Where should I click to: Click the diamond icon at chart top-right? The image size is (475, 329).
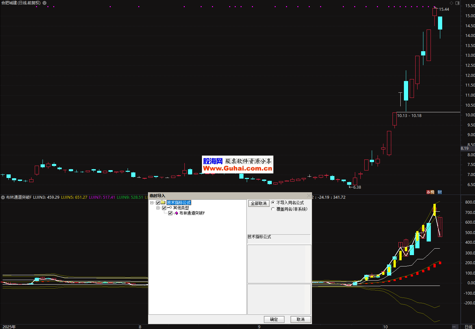tap(451, 3)
